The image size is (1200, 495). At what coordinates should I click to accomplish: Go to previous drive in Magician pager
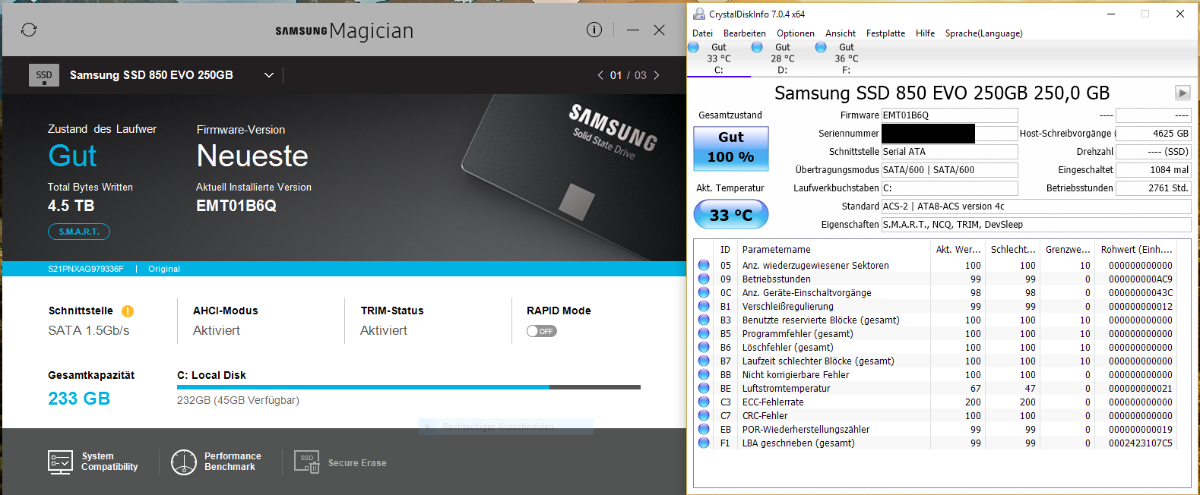coord(600,75)
